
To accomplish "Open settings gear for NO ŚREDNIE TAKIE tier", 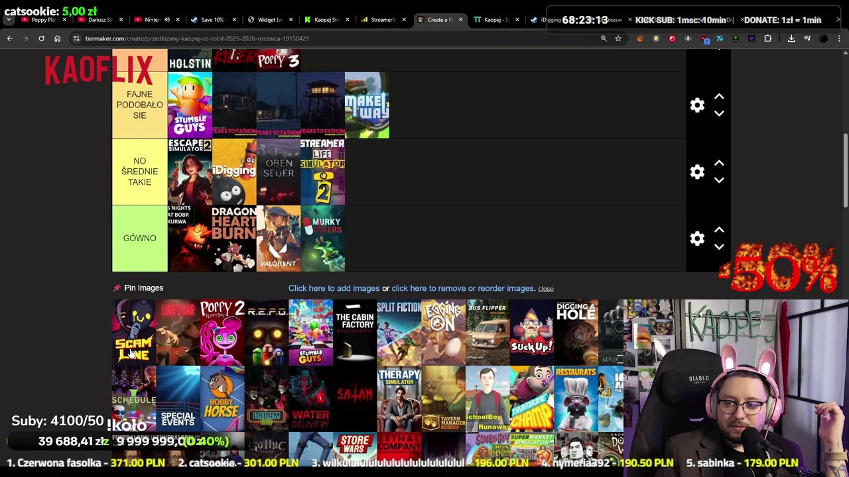I will coord(697,172).
